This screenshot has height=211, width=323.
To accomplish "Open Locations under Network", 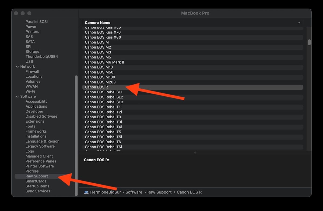I will [x=34, y=77].
